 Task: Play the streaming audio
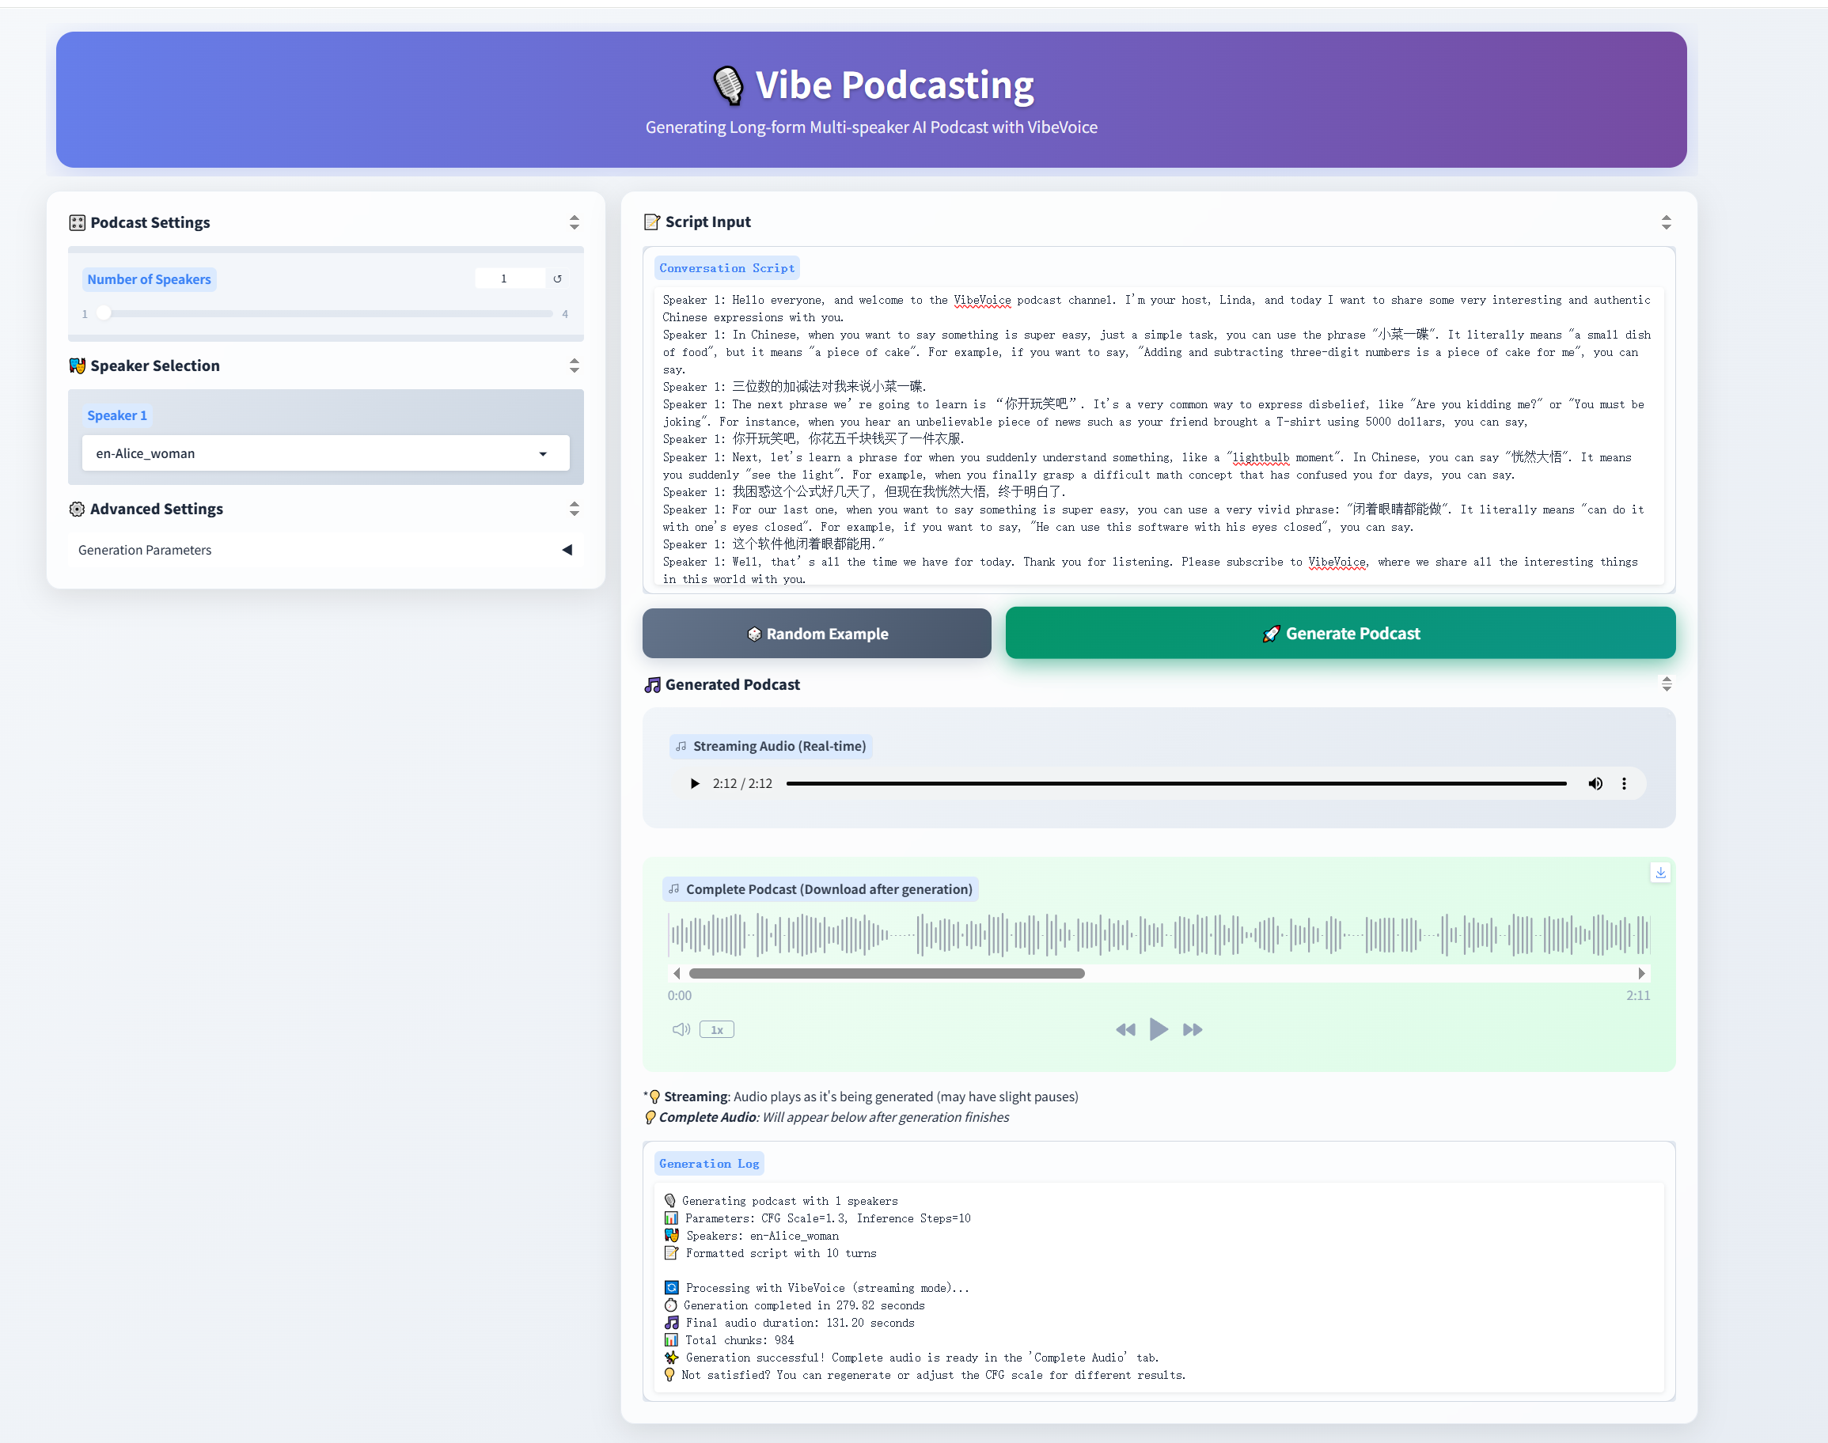pos(695,783)
